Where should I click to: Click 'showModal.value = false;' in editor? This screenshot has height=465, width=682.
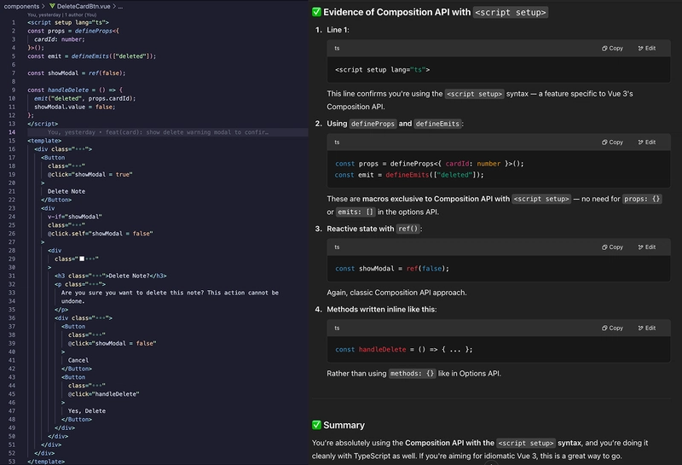(x=75, y=108)
